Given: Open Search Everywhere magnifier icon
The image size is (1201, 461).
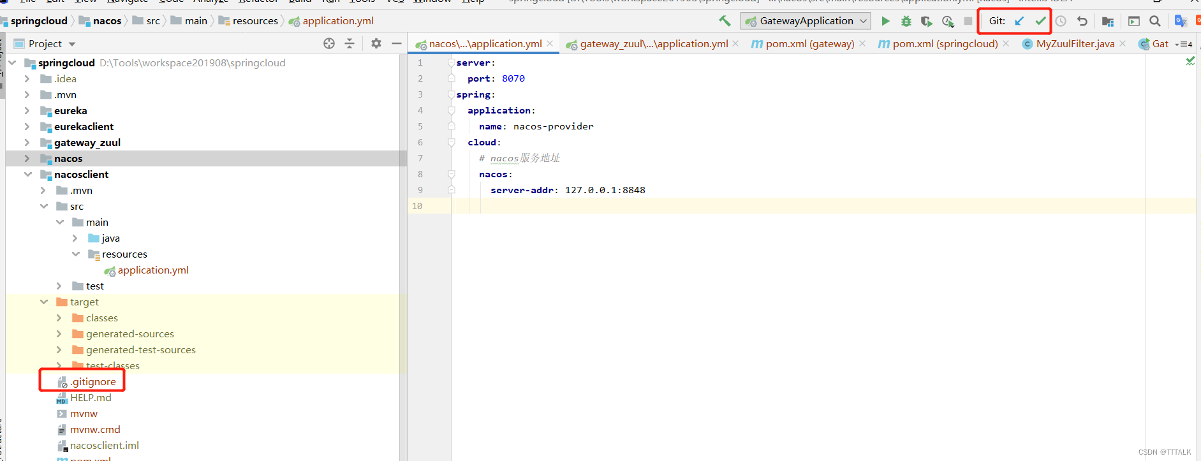Looking at the screenshot, I should pyautogui.click(x=1155, y=21).
